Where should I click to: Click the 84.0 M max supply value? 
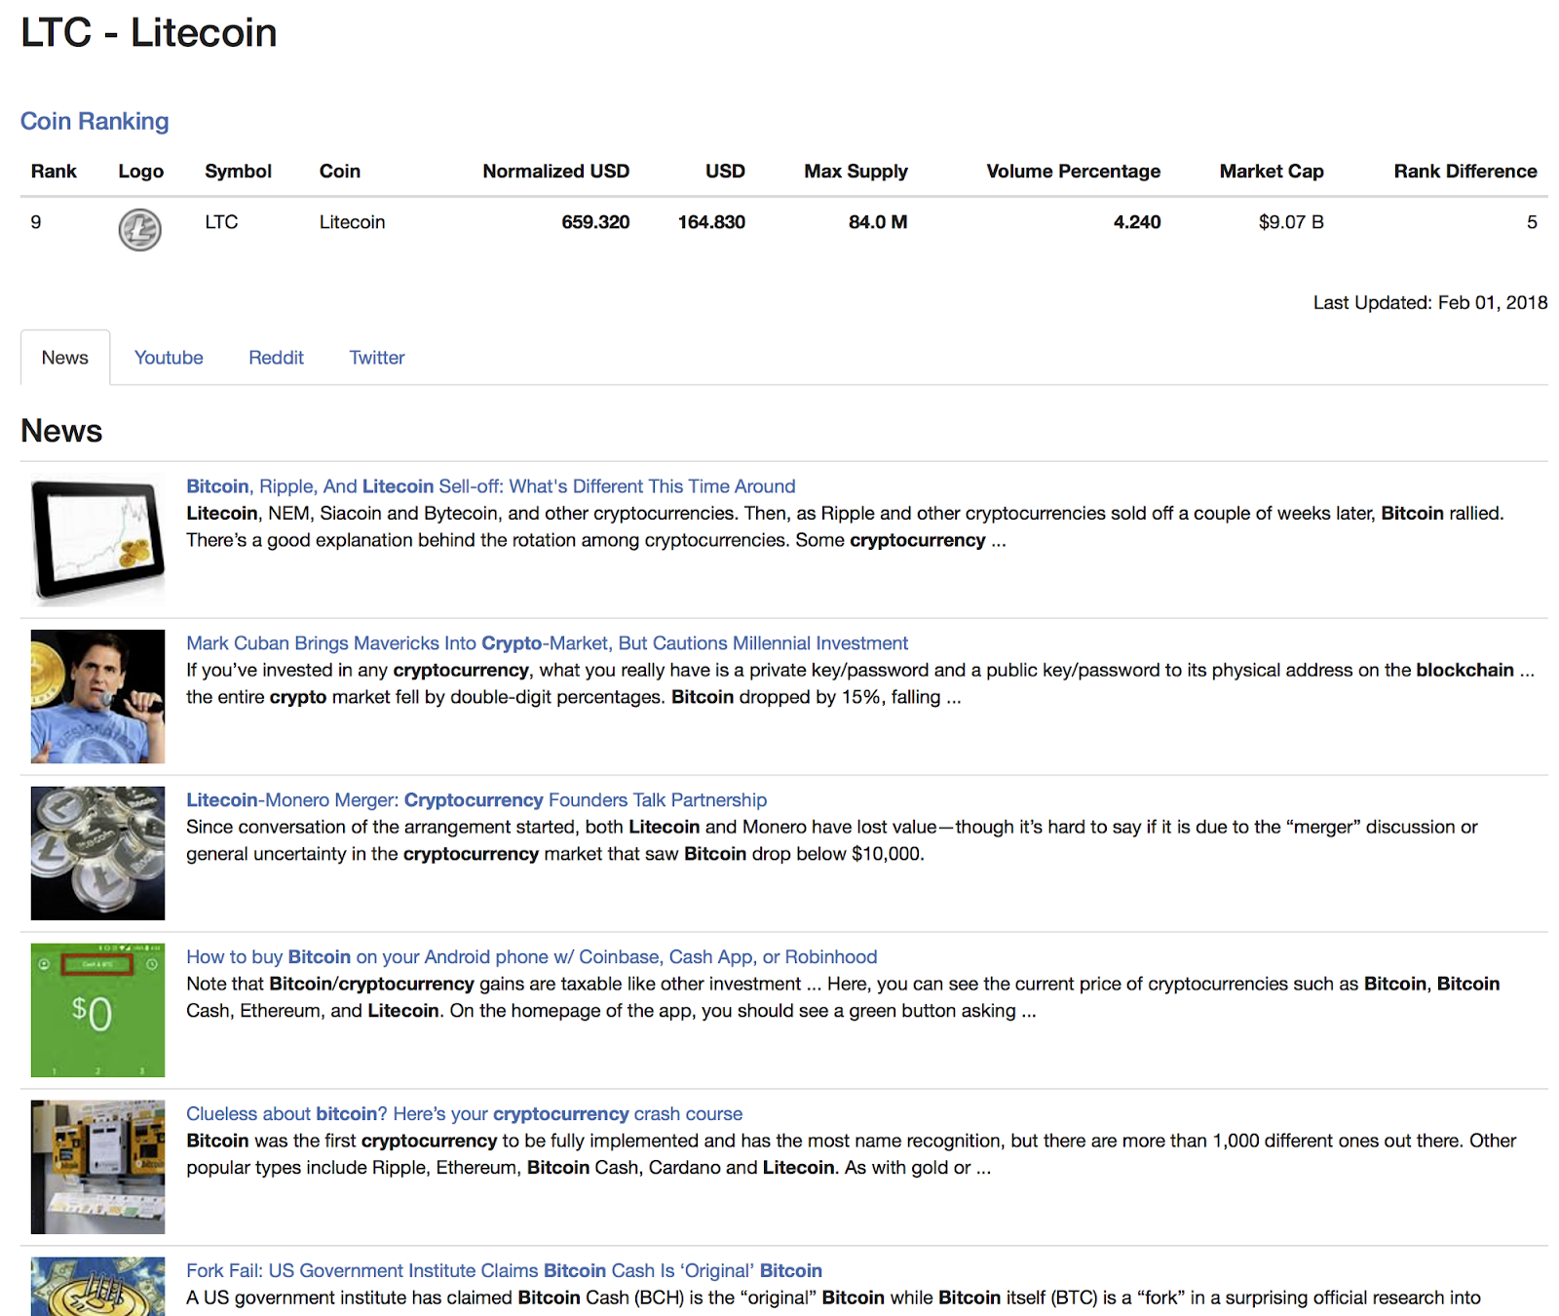[878, 222]
